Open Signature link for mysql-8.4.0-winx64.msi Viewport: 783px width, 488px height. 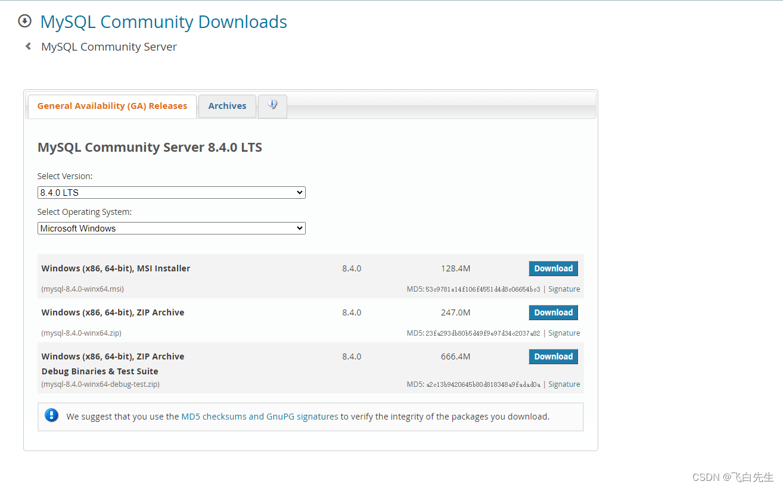click(x=564, y=289)
